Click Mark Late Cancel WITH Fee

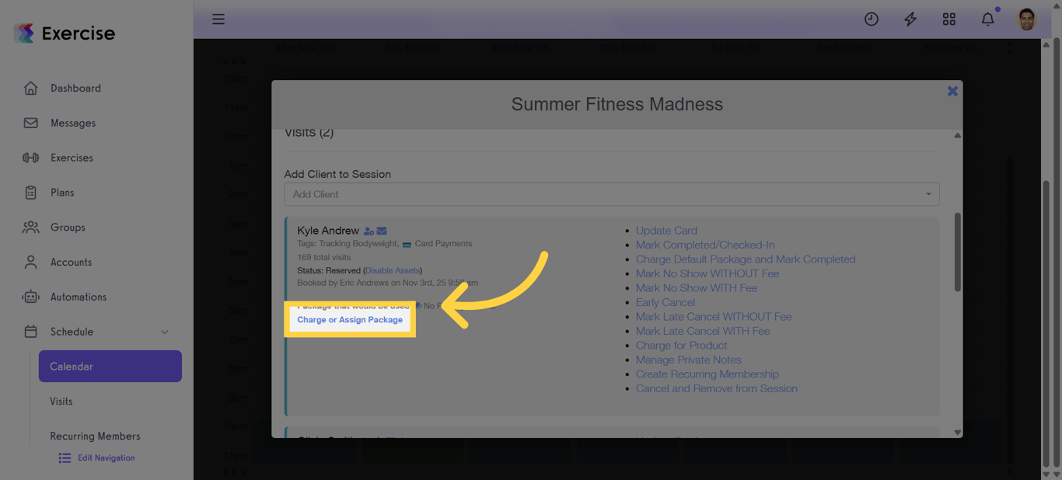(703, 331)
